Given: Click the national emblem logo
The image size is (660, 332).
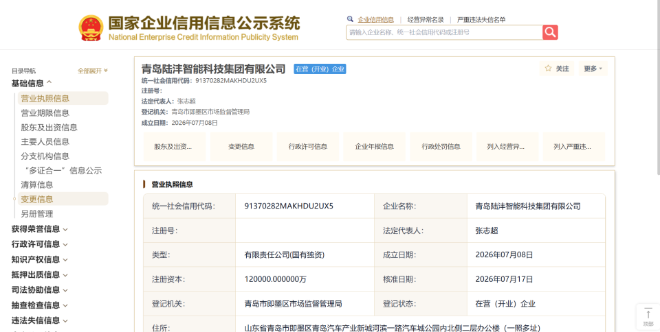Looking at the screenshot, I should pyautogui.click(x=91, y=28).
